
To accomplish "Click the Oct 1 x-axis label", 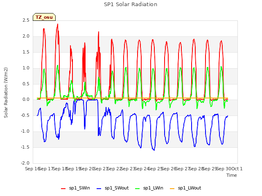I will click(x=237, y=169).
